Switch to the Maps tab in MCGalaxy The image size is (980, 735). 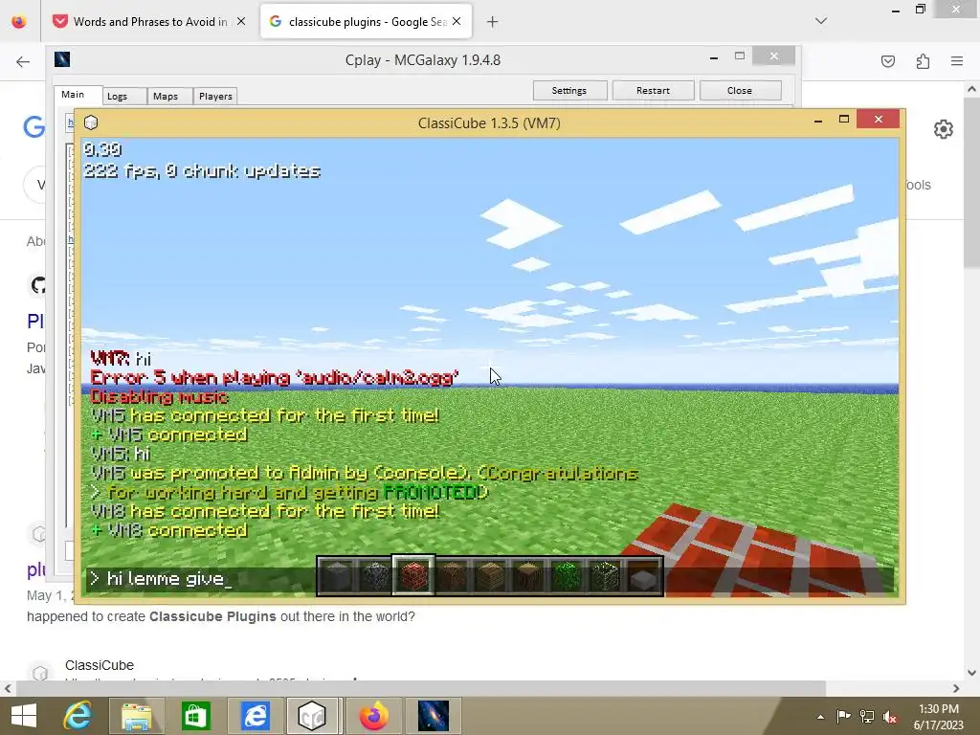coord(166,97)
